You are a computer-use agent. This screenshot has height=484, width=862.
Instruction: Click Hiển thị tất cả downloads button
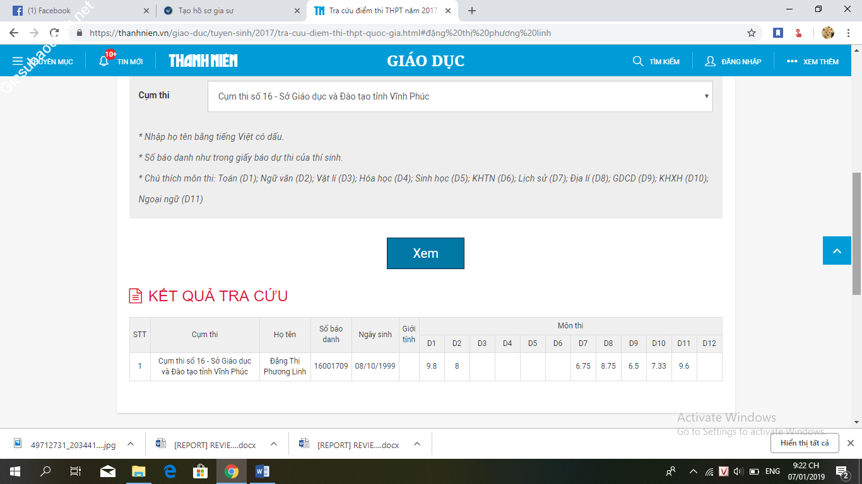tap(805, 443)
